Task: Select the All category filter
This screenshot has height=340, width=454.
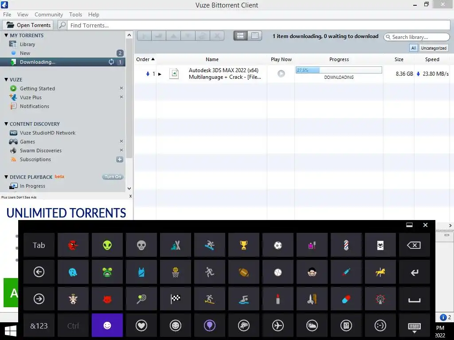Action: [414, 48]
